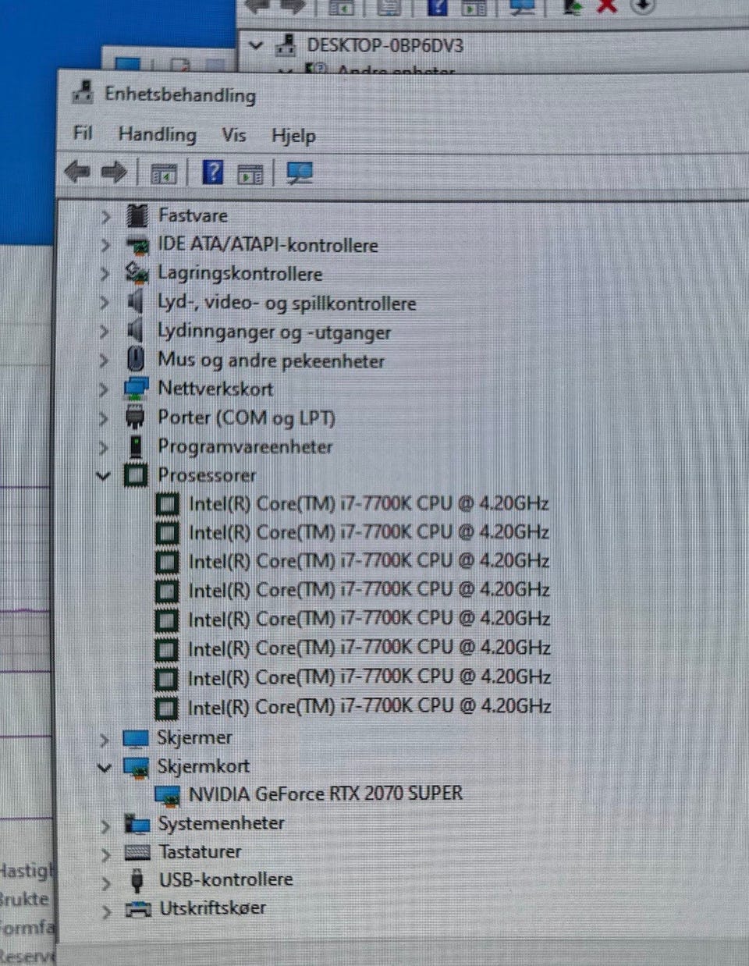Expand the Systemenheter node
This screenshot has height=966, width=749.
click(105, 826)
